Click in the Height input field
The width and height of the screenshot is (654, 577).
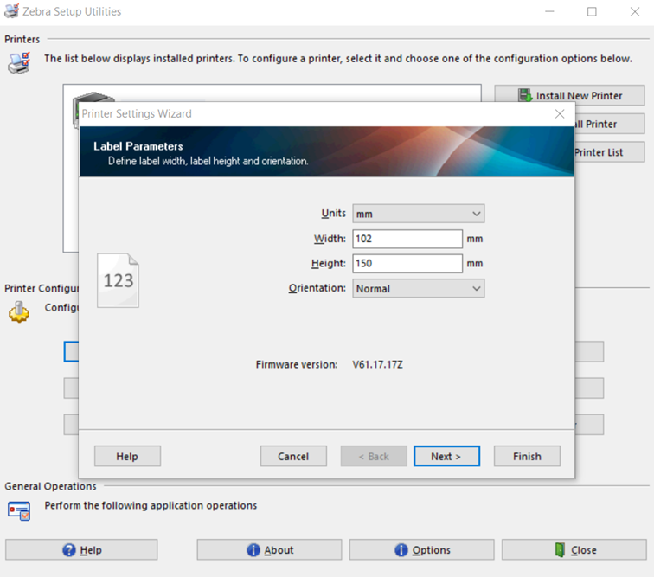(x=407, y=264)
